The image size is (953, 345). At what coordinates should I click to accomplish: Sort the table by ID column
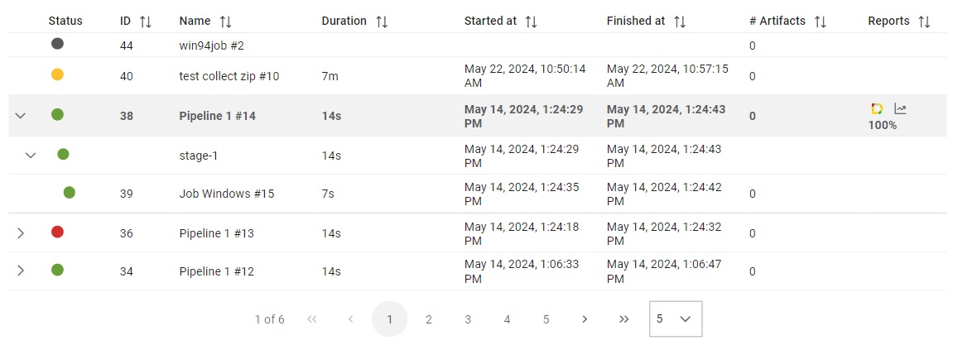coord(145,22)
